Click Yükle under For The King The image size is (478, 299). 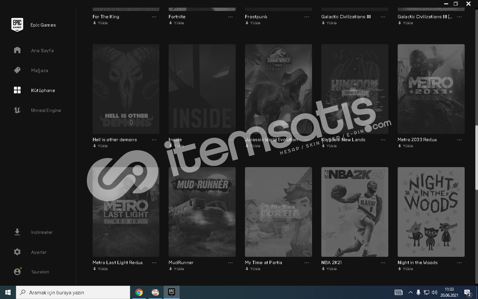(100, 23)
